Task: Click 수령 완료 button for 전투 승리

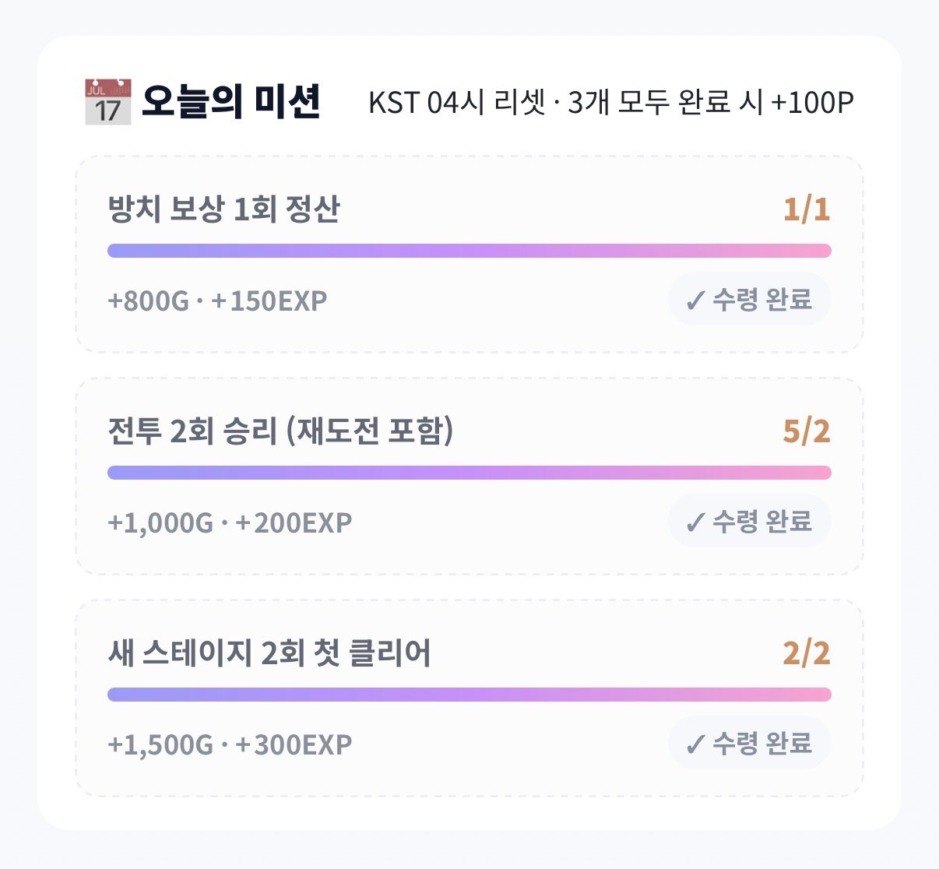Action: 750,521
